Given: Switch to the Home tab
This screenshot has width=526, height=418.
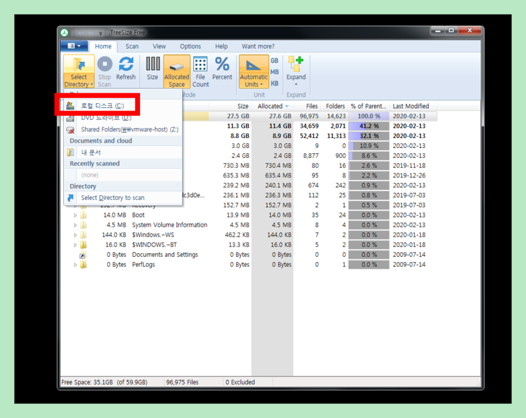Looking at the screenshot, I should pyautogui.click(x=103, y=46).
